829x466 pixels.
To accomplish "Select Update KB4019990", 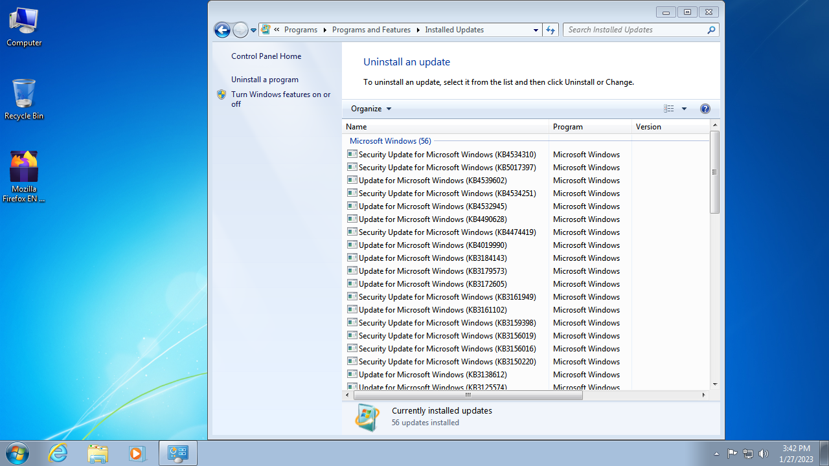I will click(x=526, y=245).
